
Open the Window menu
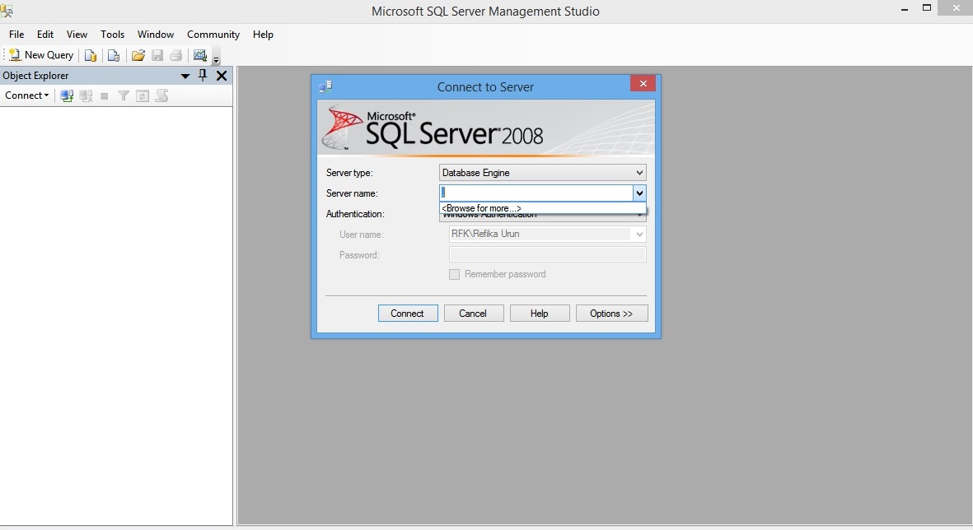[x=155, y=34]
